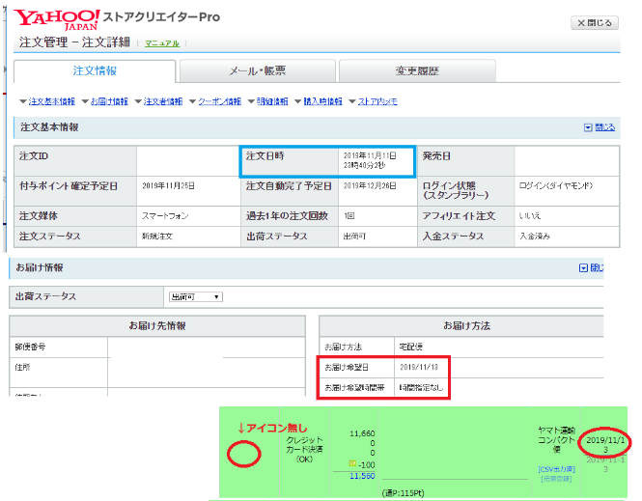Switch to the 注文情報 tab
The image size is (642, 501).
pyautogui.click(x=95, y=70)
